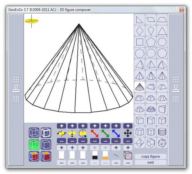The width and height of the screenshot is (192, 174).
Task: Pick the pentagon shape icon
Action: pos(151,42)
